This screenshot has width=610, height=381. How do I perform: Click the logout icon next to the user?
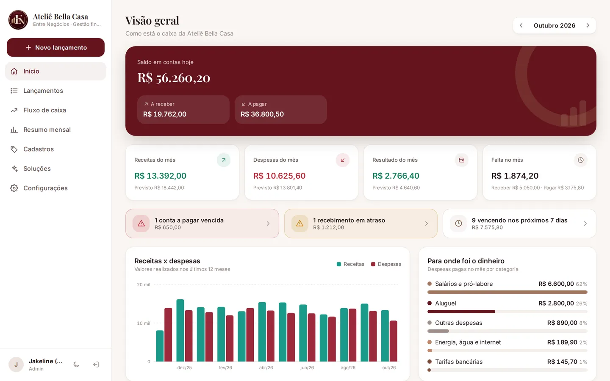[x=96, y=364]
